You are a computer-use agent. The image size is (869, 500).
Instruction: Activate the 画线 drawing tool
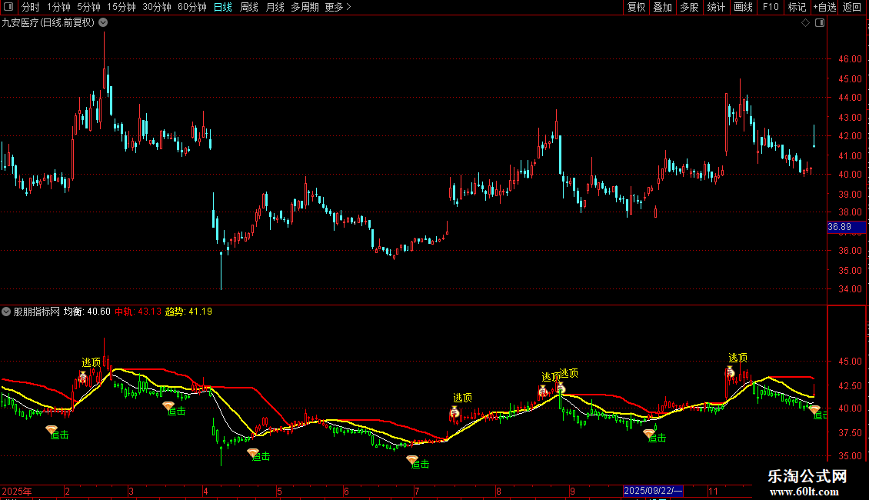(743, 7)
